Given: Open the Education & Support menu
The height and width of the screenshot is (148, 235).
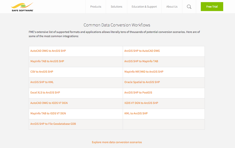Looking at the screenshot, I should (x=144, y=6).
